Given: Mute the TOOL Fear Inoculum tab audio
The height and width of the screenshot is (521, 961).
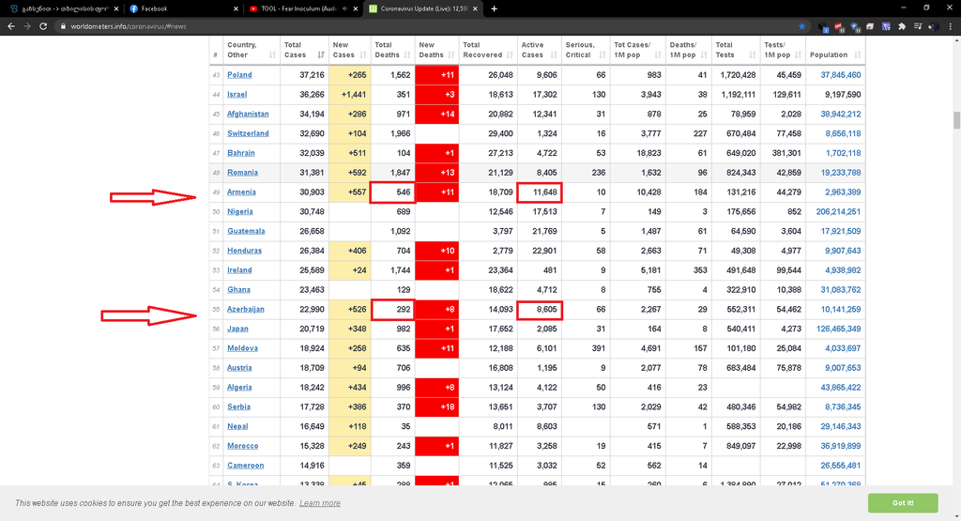Looking at the screenshot, I should point(346,8).
